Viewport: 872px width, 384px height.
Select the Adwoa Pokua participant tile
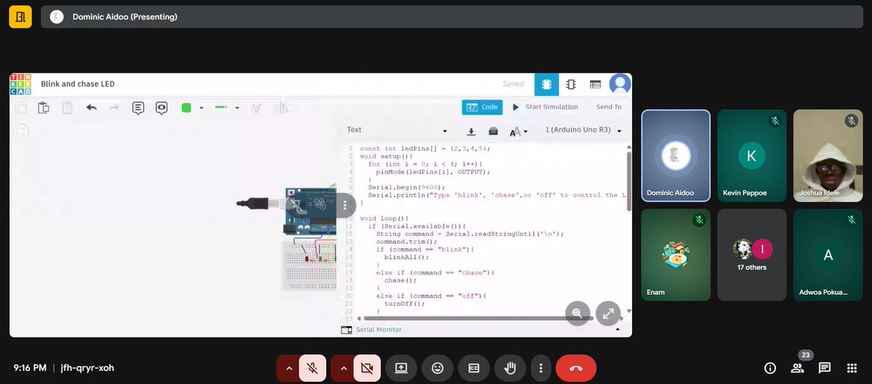(x=828, y=255)
